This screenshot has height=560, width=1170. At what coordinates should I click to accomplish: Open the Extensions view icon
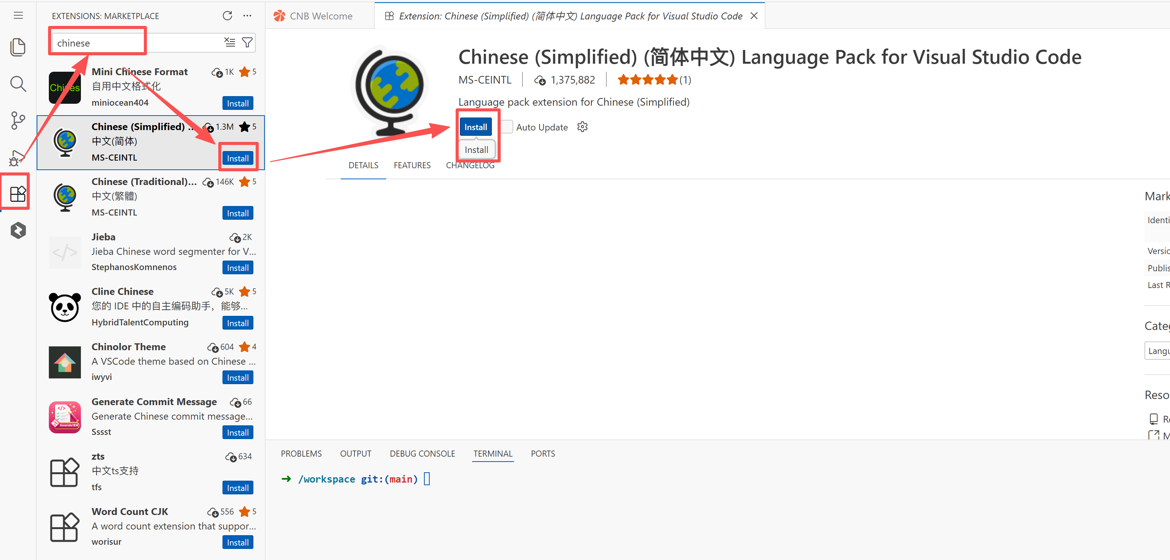click(18, 194)
